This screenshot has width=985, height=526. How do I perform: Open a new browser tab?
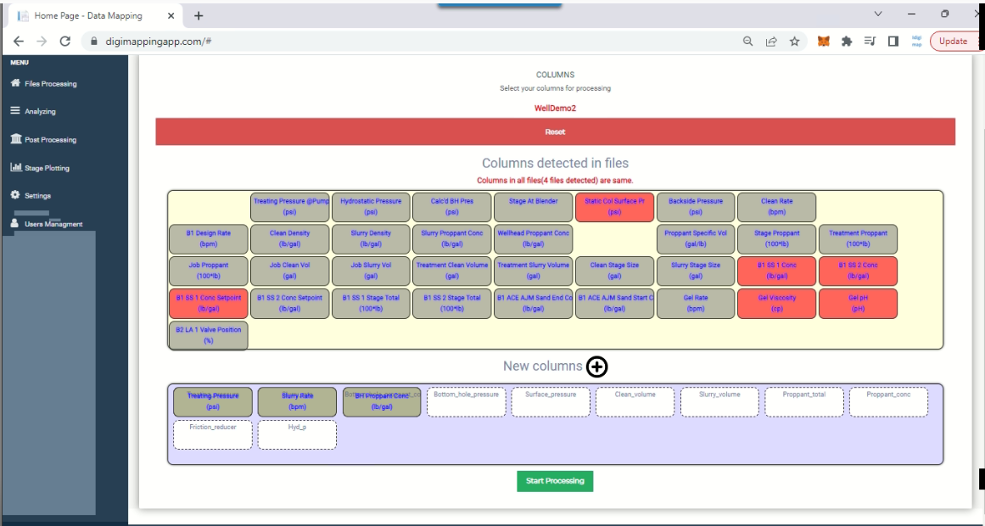[199, 16]
